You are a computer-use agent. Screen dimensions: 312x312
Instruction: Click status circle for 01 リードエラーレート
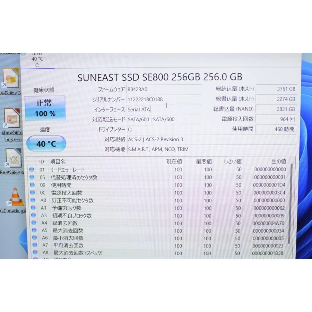click(x=32, y=170)
